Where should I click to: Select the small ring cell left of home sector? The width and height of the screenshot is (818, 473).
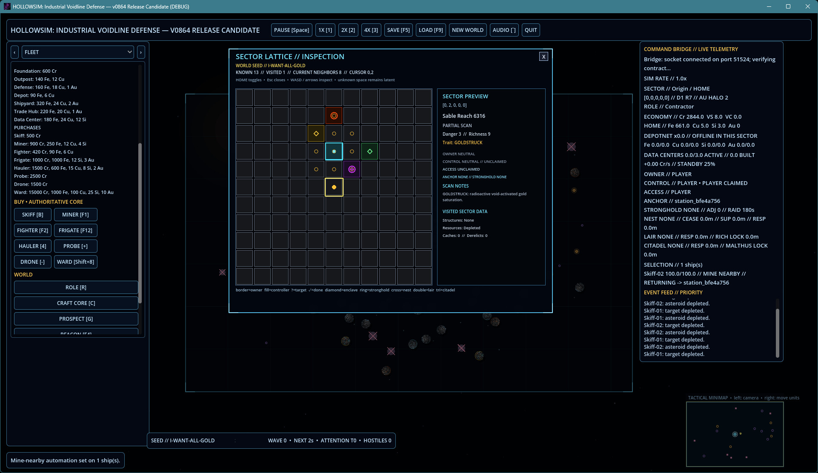(316, 151)
